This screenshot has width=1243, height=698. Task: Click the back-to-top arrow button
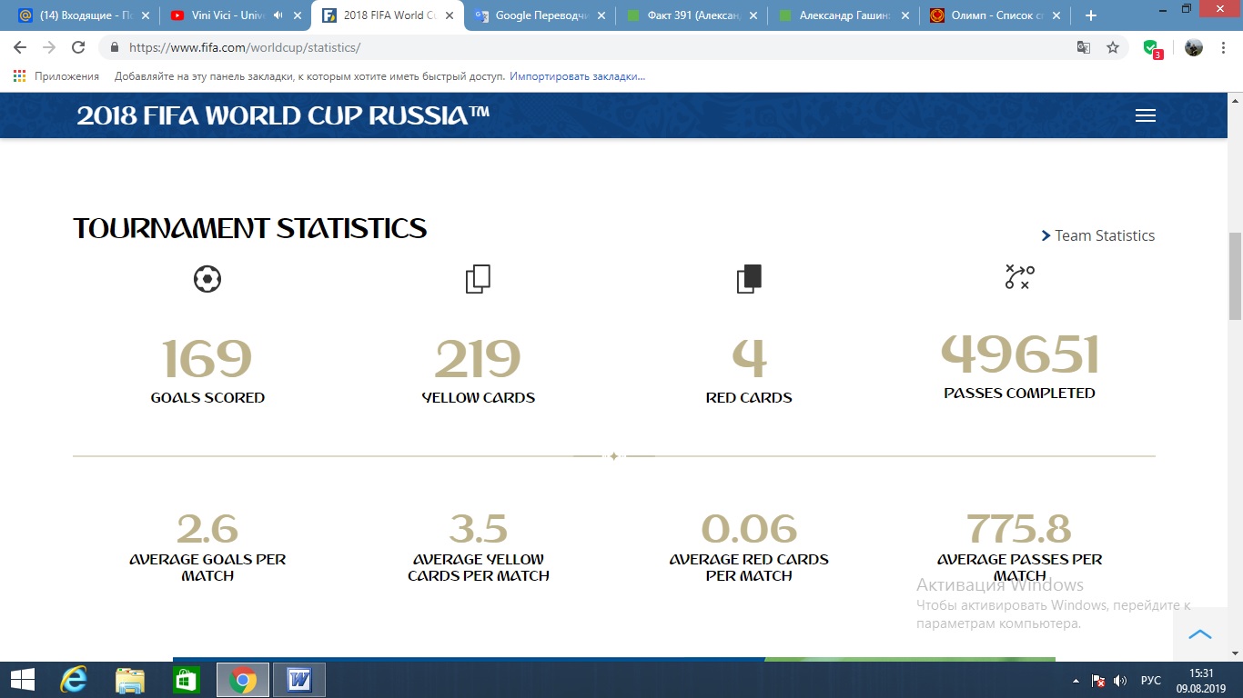[x=1200, y=633]
